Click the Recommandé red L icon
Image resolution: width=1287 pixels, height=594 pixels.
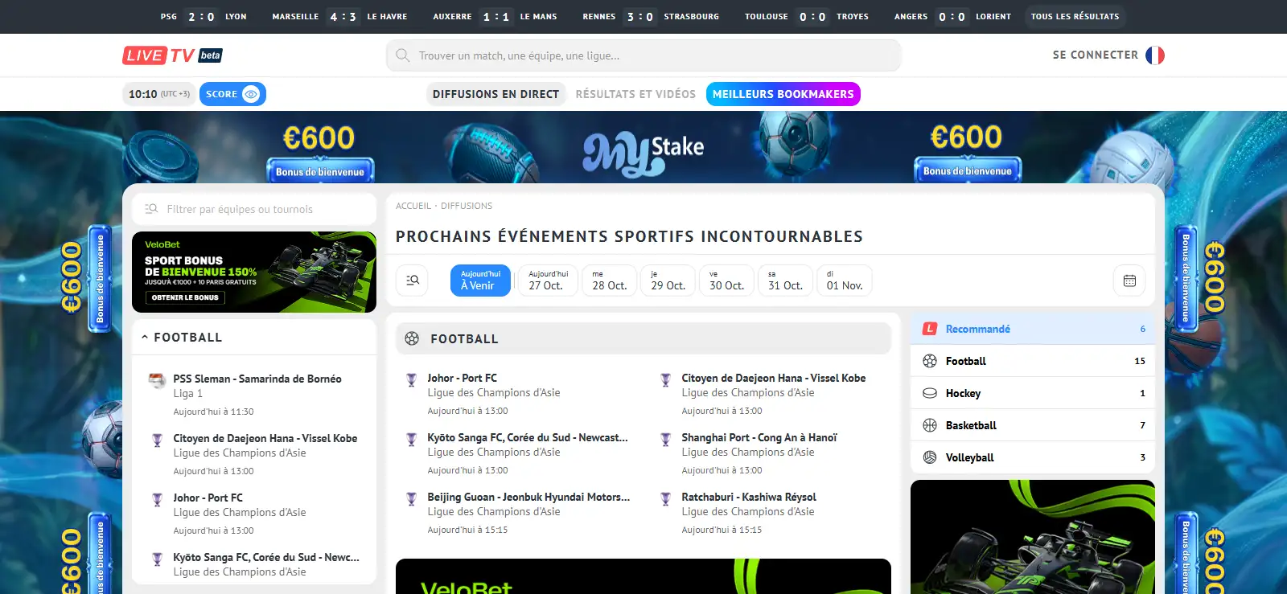[x=930, y=329]
